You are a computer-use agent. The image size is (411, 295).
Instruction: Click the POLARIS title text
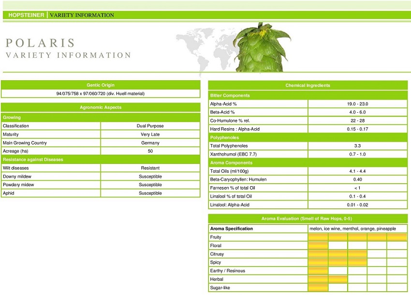[x=41, y=43]
